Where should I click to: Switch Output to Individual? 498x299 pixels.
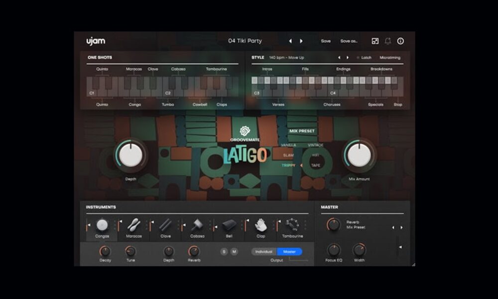(263, 252)
